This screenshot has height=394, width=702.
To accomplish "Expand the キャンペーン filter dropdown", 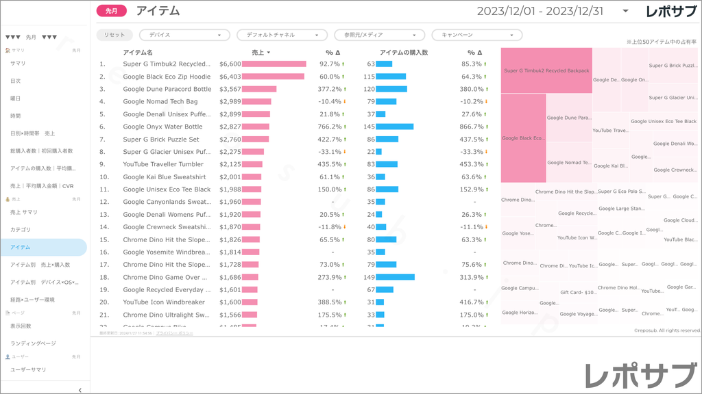I will pyautogui.click(x=476, y=35).
